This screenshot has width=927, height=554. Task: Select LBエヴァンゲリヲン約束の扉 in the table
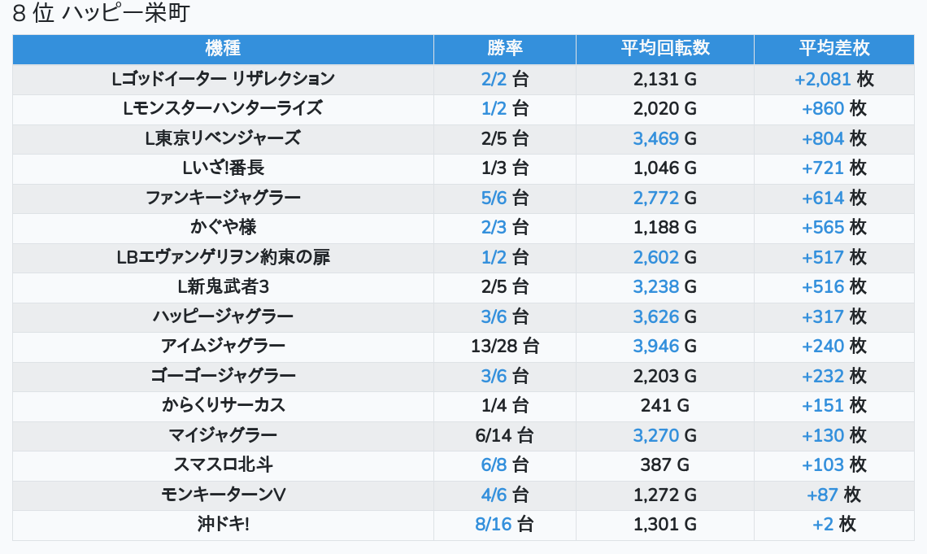click(223, 257)
